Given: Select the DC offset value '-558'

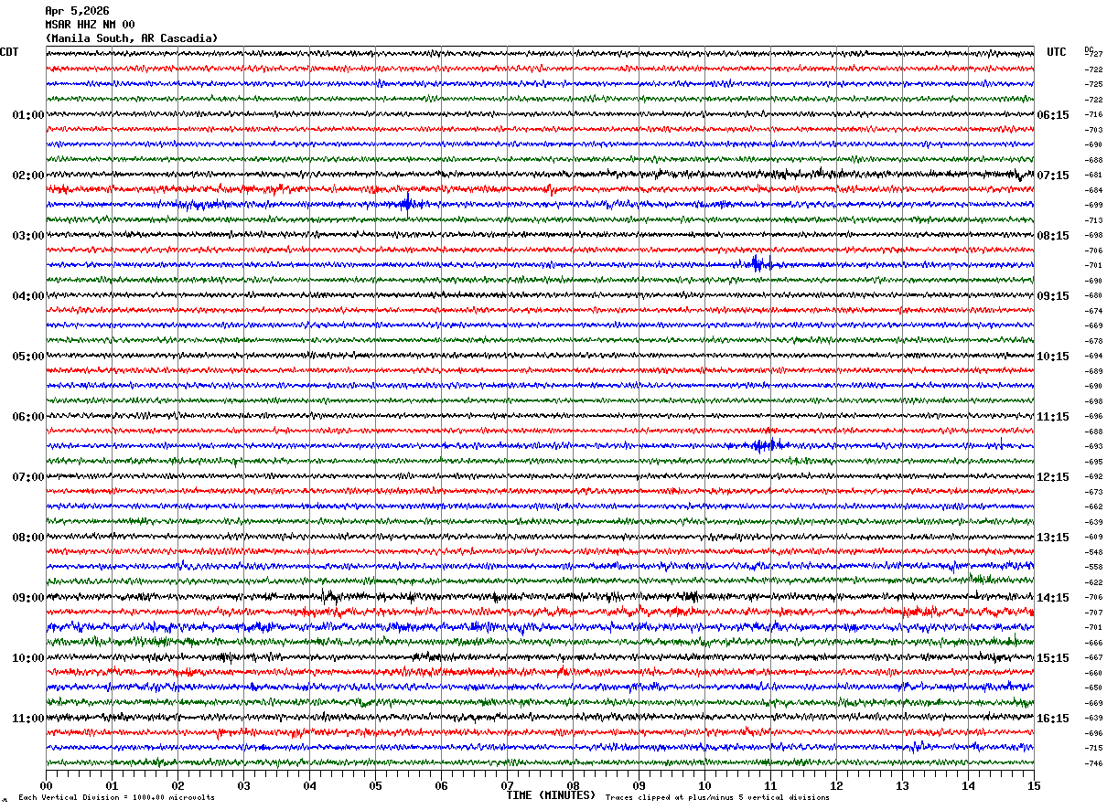Looking at the screenshot, I should pos(1093,568).
